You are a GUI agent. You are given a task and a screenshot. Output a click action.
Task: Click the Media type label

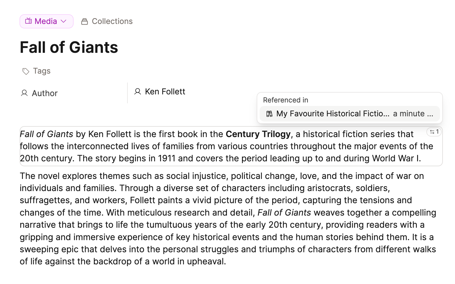click(46, 21)
